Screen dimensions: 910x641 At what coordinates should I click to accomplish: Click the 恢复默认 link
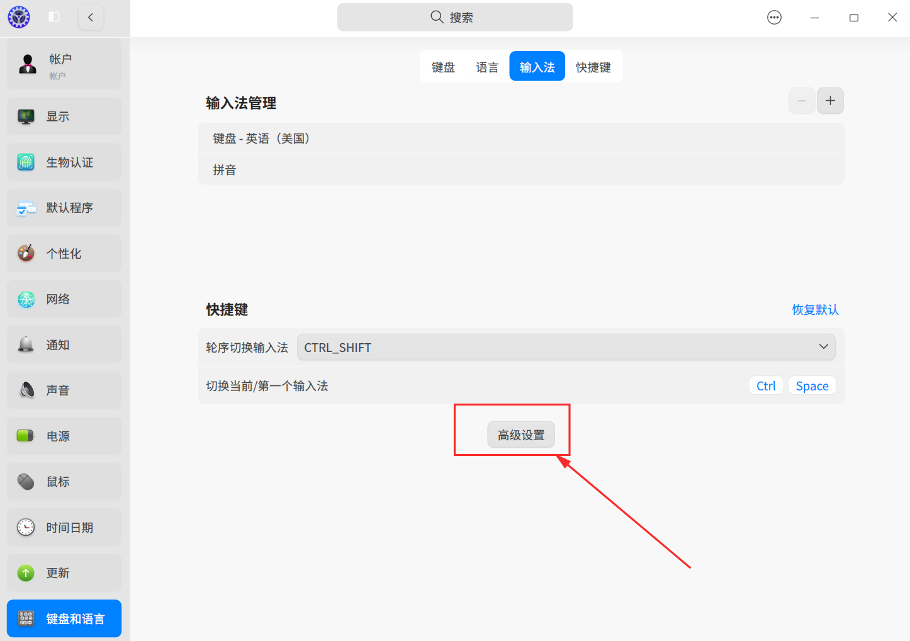[815, 310]
